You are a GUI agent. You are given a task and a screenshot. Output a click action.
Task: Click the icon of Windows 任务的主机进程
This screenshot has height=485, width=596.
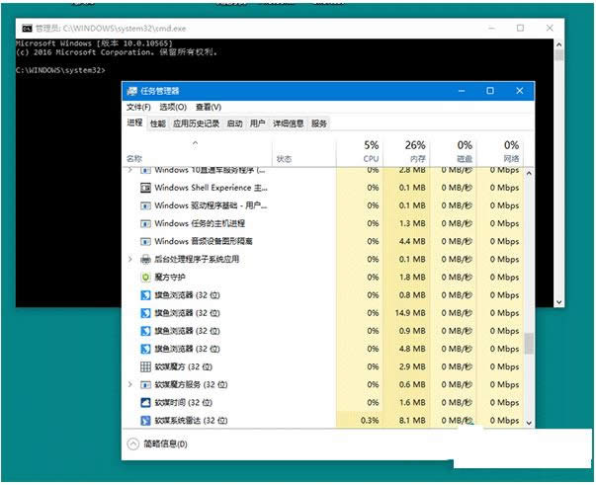click(x=145, y=223)
